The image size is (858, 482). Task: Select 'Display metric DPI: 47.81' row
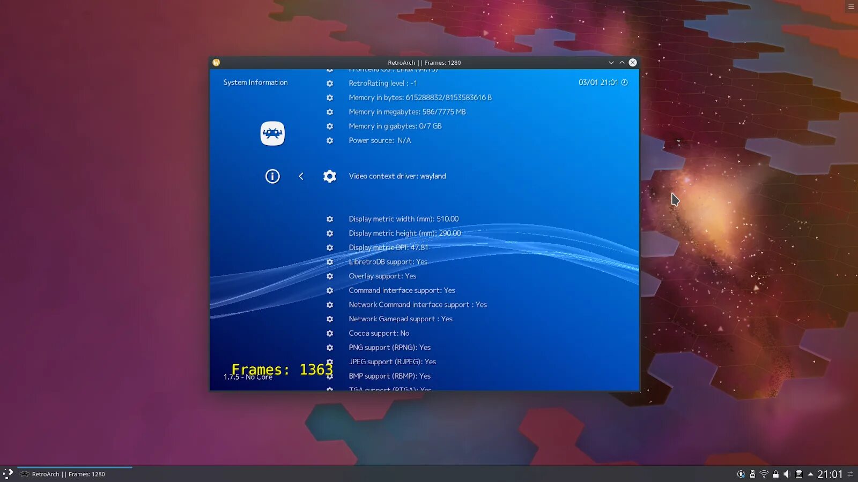click(x=389, y=247)
